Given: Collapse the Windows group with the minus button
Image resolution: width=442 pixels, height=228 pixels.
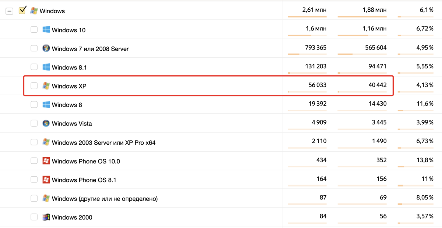Looking at the screenshot, I should point(9,11).
